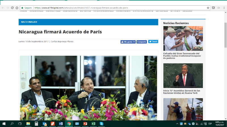Click the dark extension icon beside the star
Screen dimensions: 227x127
coord(213,8)
